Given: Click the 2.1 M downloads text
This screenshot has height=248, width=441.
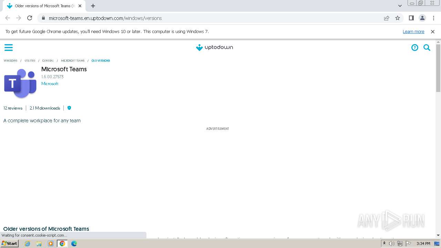Looking at the screenshot, I should 45,108.
